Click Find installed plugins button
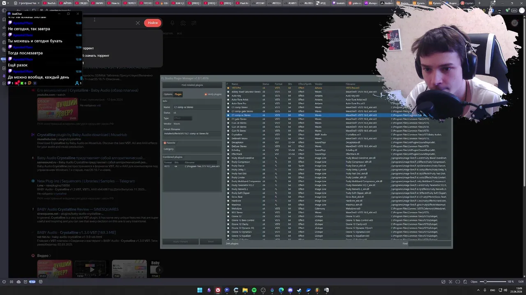 tap(192, 85)
